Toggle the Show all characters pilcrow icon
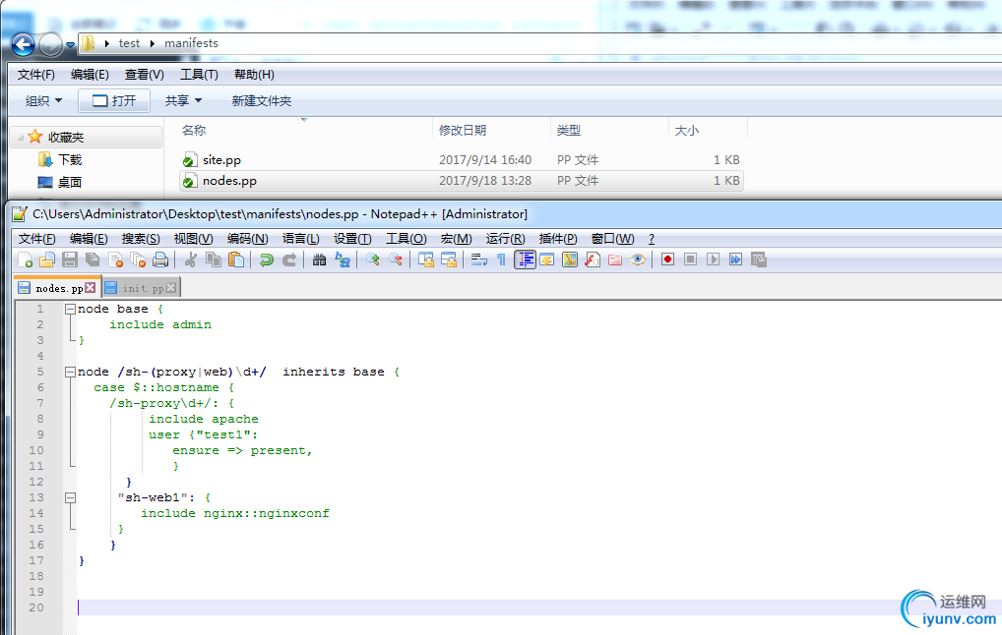Screen dimensions: 1002x635 (501, 260)
